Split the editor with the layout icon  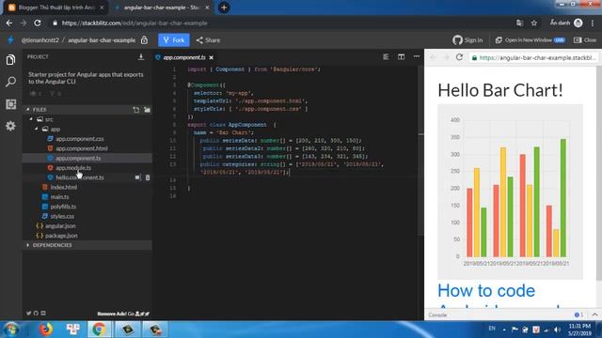click(x=402, y=56)
